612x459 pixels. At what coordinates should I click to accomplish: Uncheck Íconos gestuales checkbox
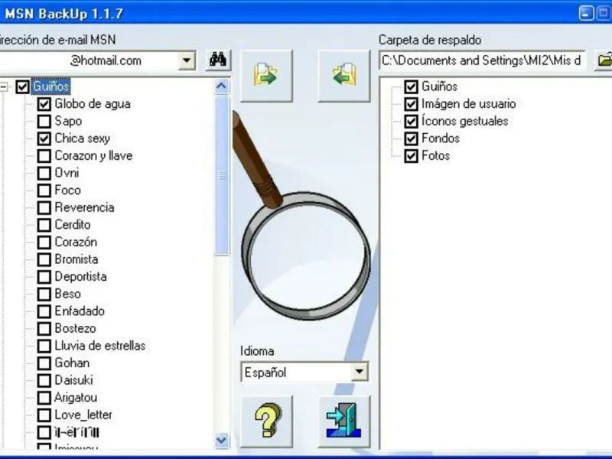tap(411, 122)
